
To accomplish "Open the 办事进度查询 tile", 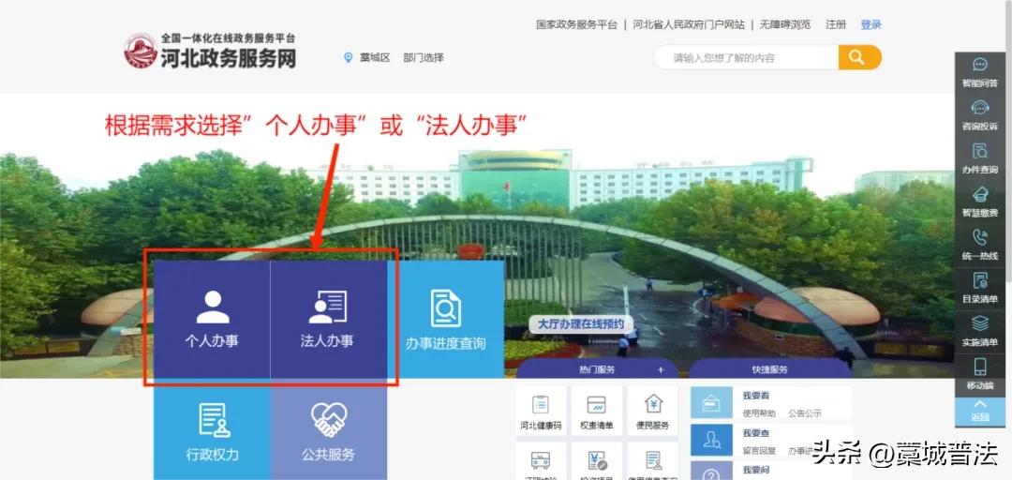I will click(x=445, y=319).
